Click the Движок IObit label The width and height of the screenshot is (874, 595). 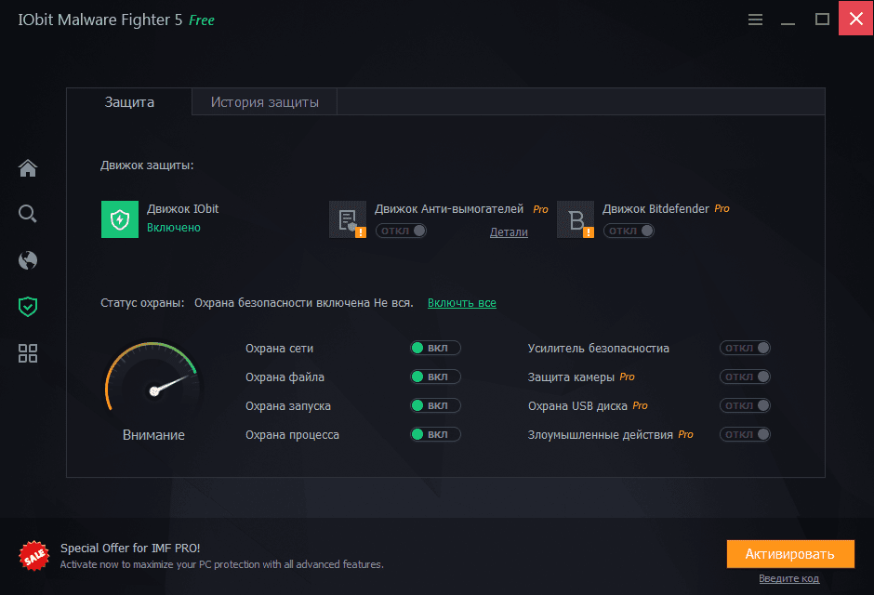(183, 209)
